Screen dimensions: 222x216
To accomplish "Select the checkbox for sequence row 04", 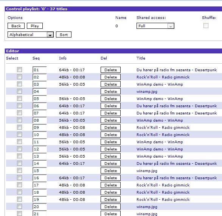I will (19, 91).
